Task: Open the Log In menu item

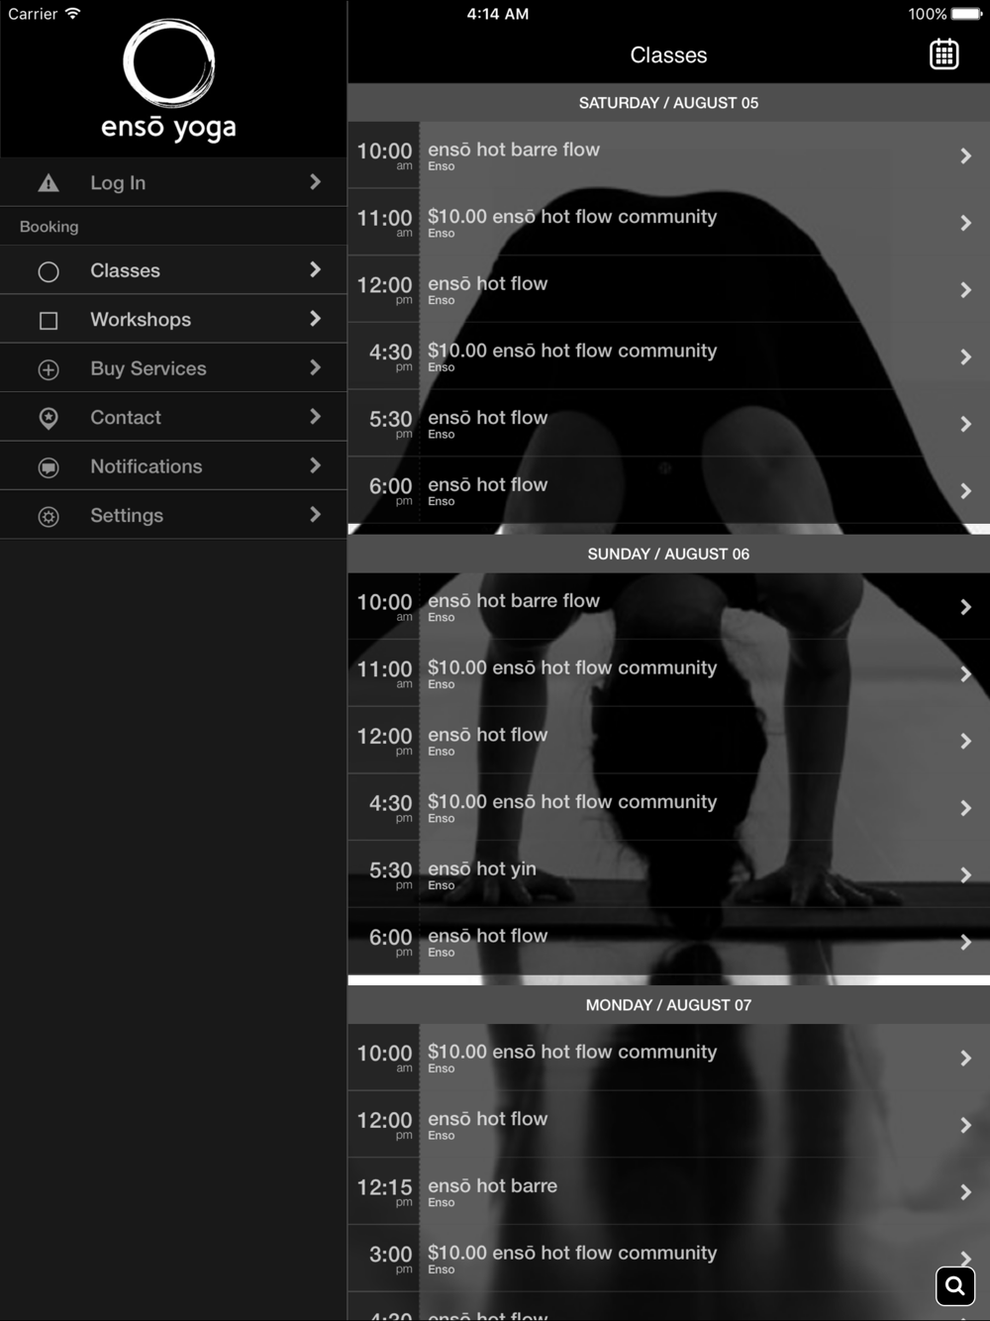Action: [x=173, y=182]
